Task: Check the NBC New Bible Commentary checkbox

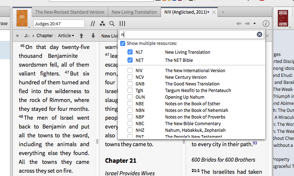Action: (130, 123)
